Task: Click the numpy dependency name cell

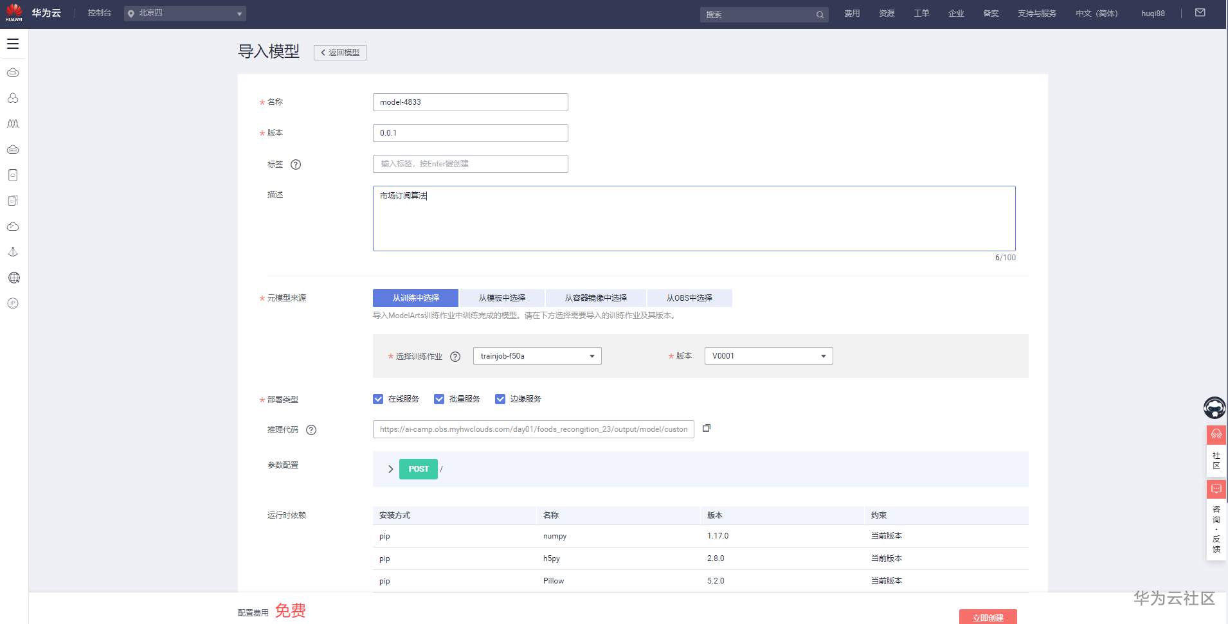Action: click(555, 536)
